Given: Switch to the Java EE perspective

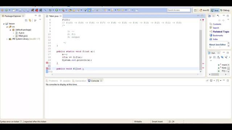Looking at the screenshot, I should pyautogui.click(x=204, y=10).
